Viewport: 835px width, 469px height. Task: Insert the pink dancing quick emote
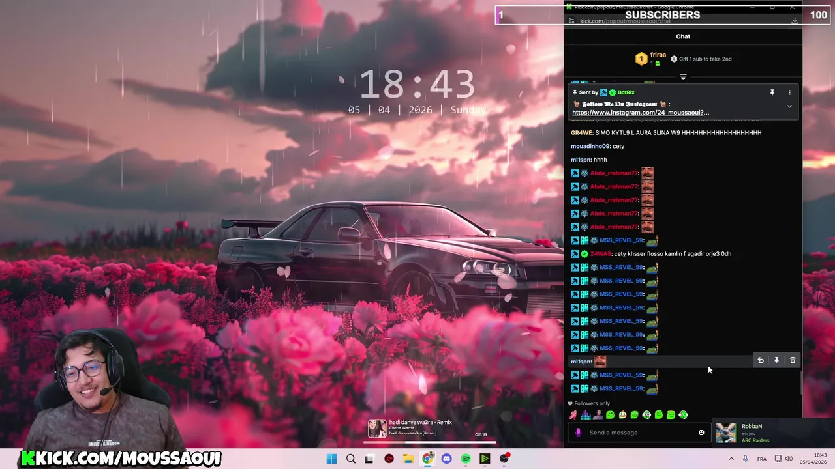(x=573, y=415)
